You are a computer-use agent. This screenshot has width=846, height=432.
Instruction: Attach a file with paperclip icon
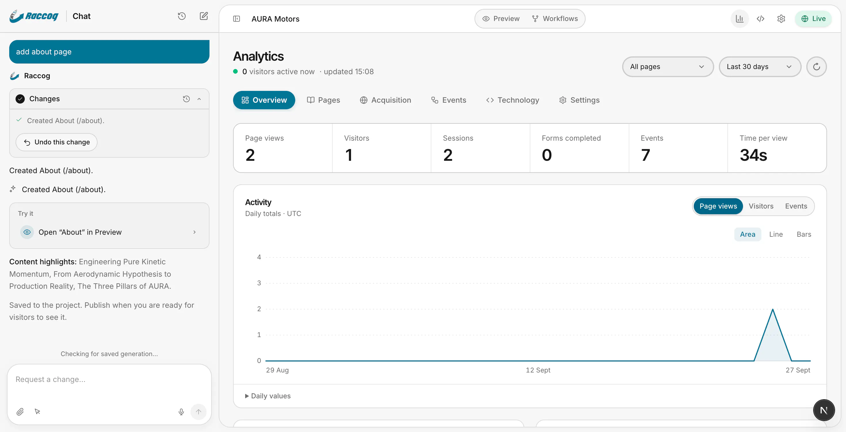pos(20,412)
